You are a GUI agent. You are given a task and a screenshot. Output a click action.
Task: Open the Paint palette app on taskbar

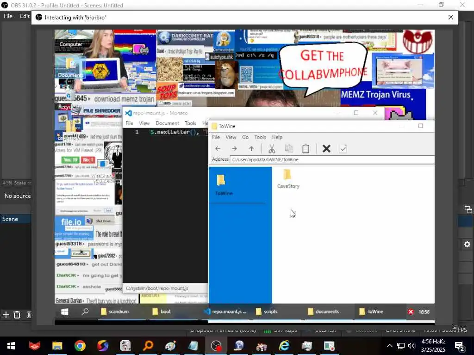171,346
